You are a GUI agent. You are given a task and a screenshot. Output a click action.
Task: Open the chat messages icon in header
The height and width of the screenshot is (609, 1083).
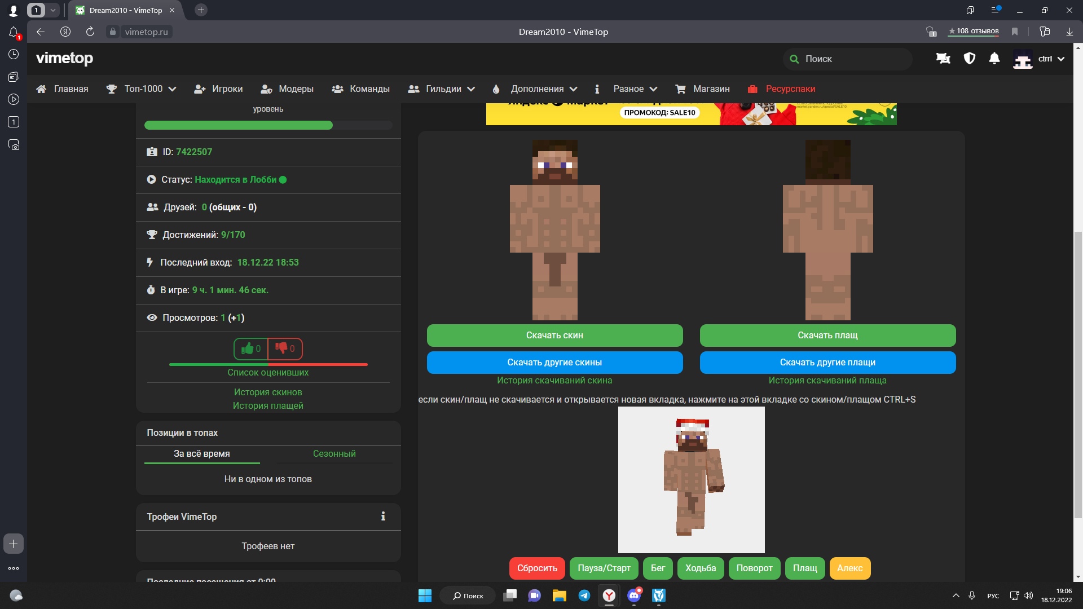pos(943,59)
